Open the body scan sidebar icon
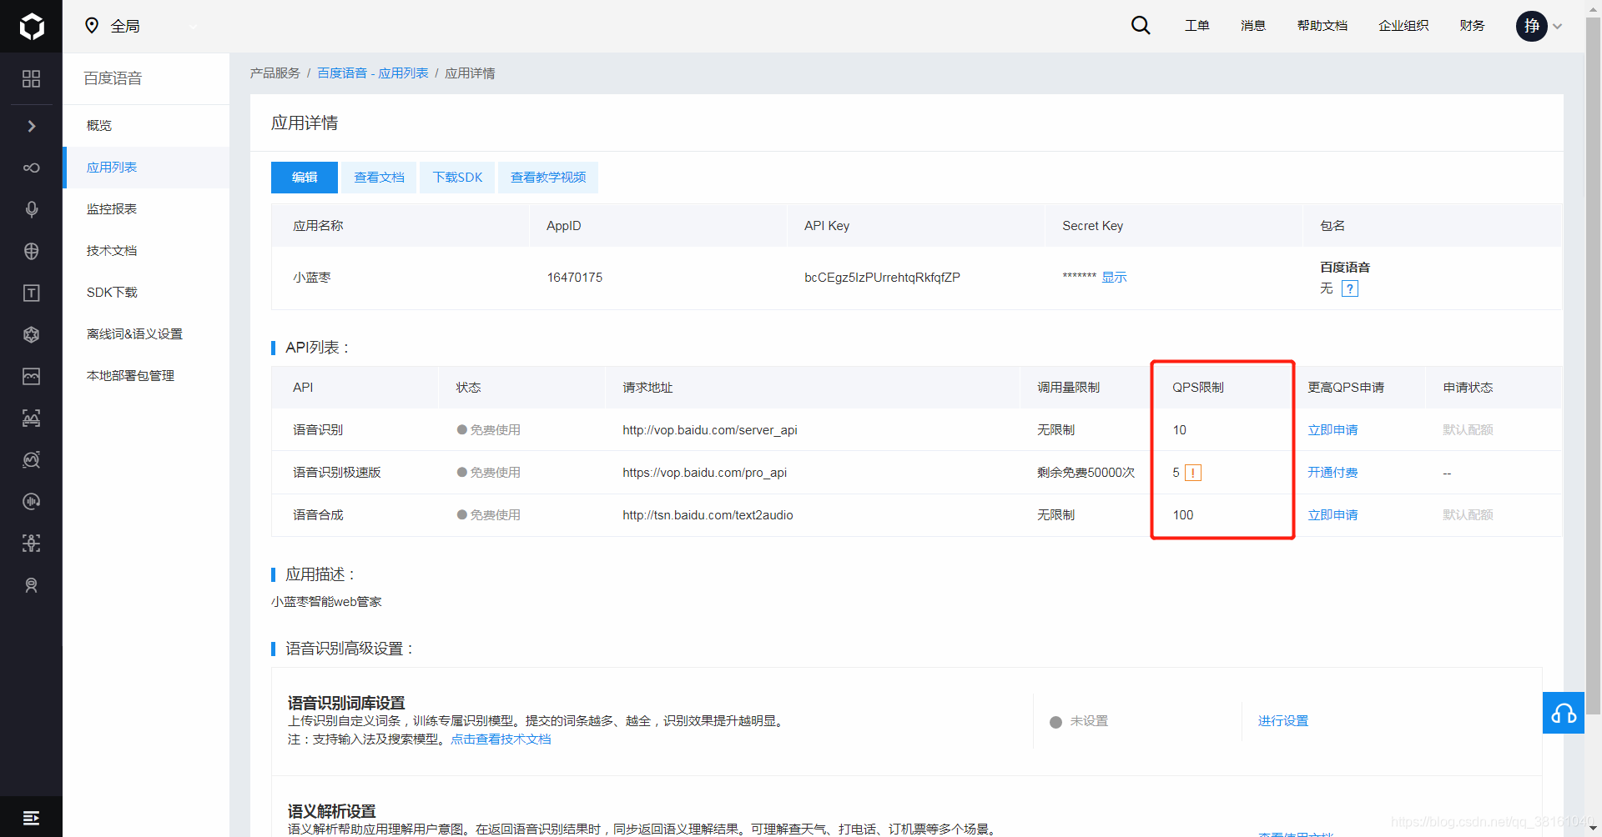Screen dimensions: 1602x837 point(31,543)
